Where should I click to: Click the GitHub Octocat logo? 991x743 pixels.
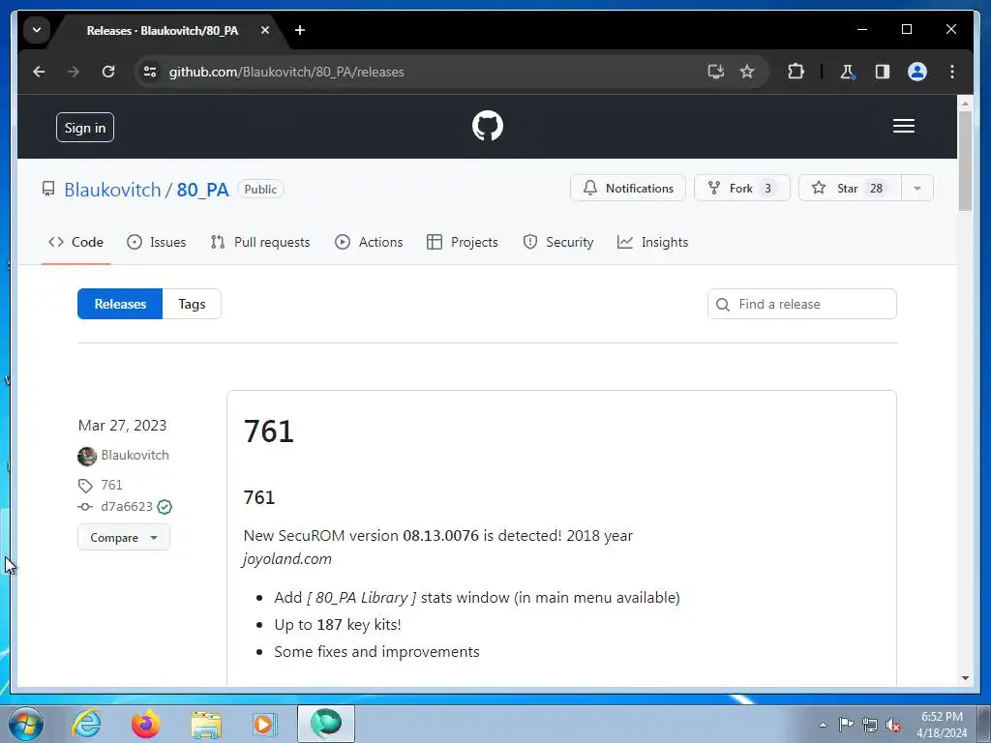click(x=488, y=126)
